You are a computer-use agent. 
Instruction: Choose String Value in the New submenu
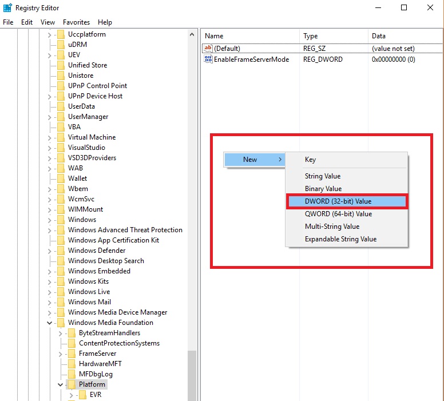pos(347,176)
